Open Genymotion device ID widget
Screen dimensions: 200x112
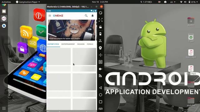101,62
